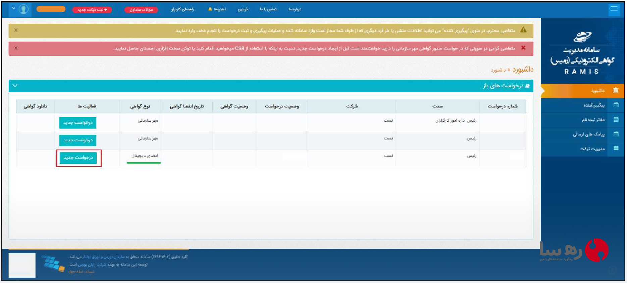
Task: Open پیگیری‌کننده in the sidebar
Action: pos(583,105)
